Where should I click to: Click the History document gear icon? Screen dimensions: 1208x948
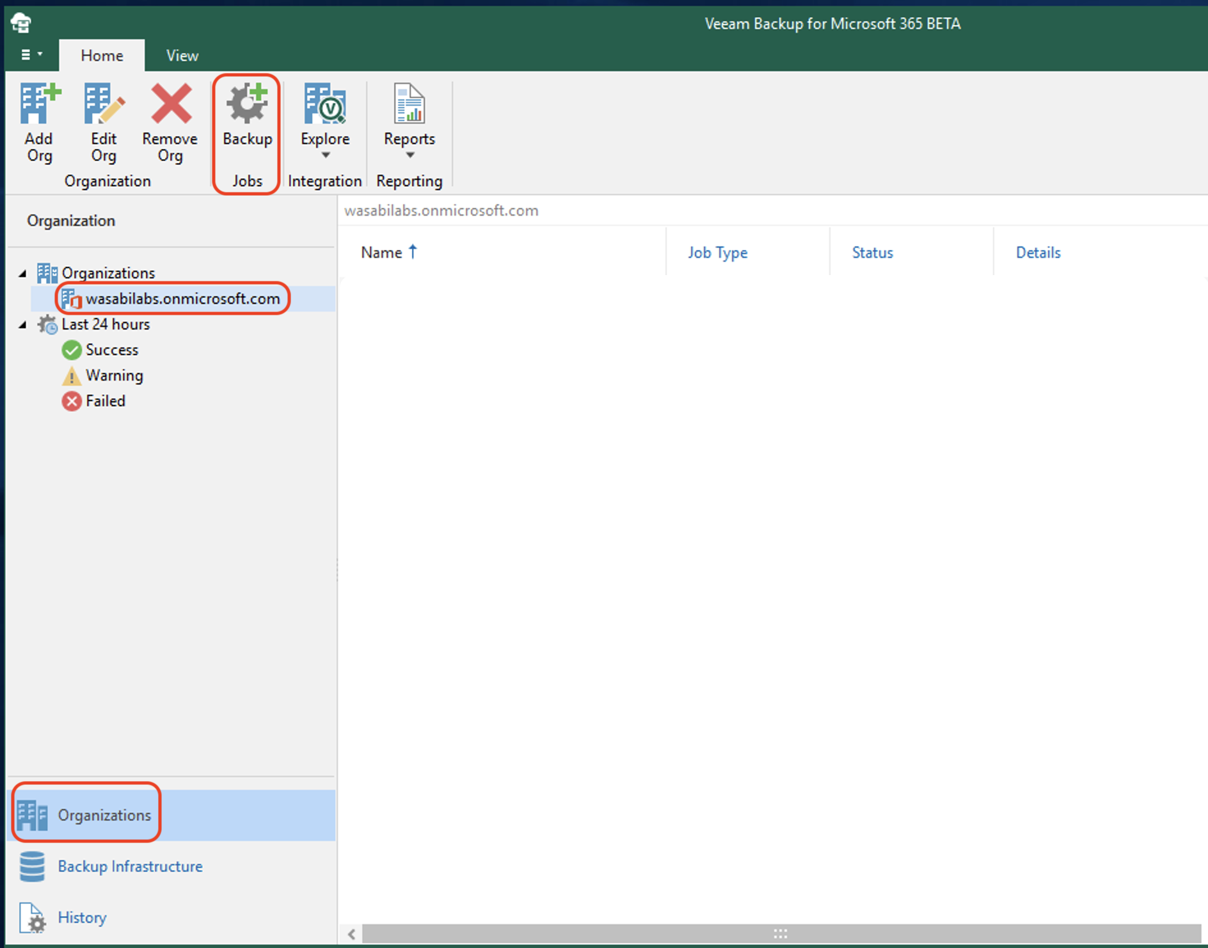pos(32,917)
